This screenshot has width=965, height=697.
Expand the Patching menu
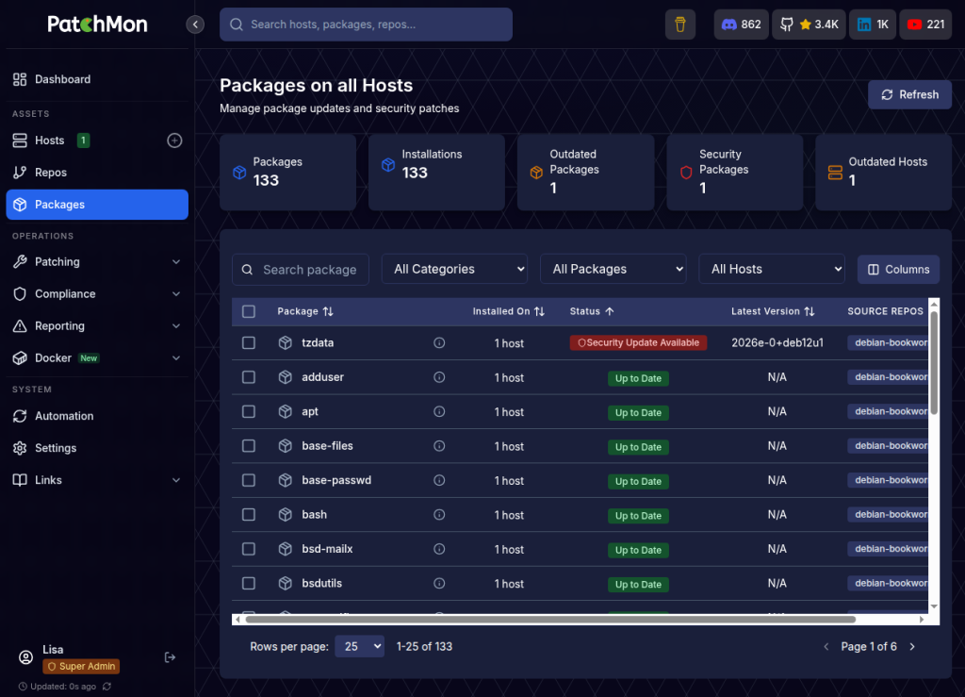(97, 261)
